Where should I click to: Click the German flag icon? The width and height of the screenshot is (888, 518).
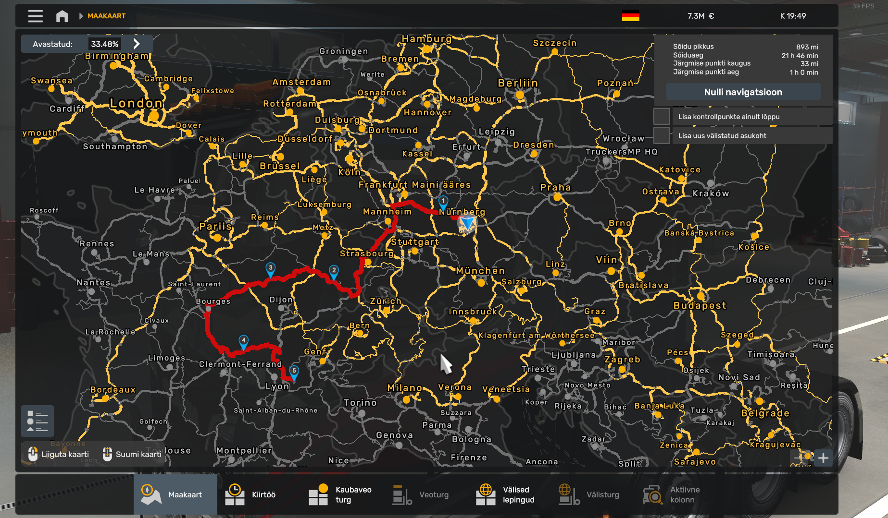(x=630, y=16)
